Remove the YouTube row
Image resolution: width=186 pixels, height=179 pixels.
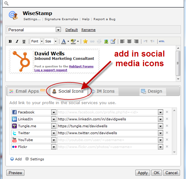[x=167, y=140]
